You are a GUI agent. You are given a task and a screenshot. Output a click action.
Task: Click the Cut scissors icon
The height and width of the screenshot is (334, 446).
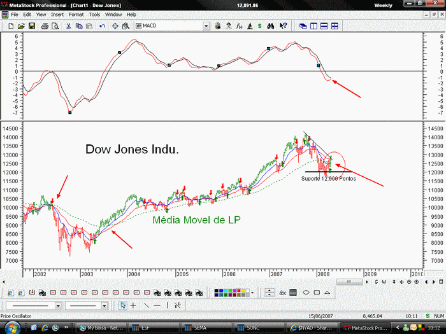(69, 26)
